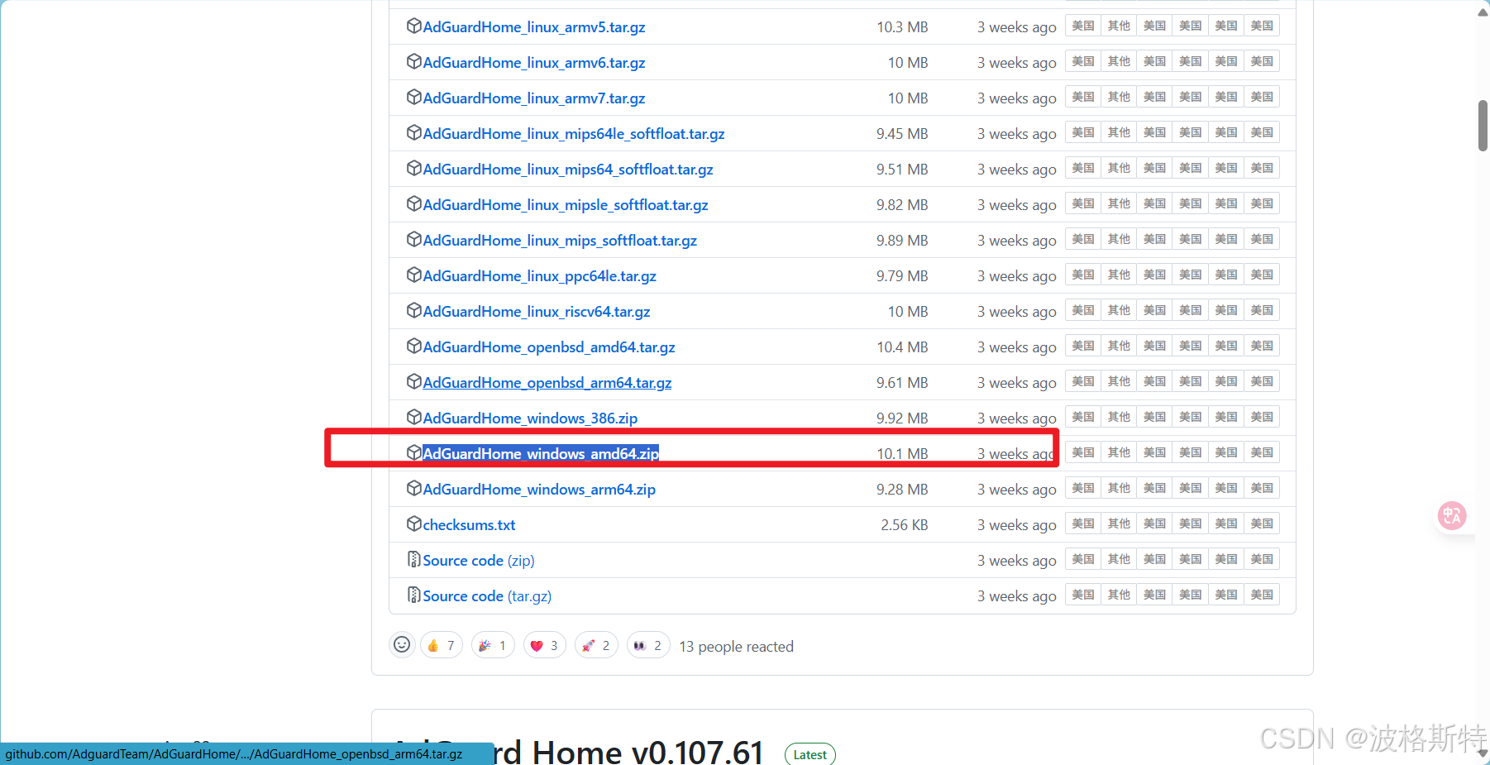Click 其他 button in the checksums.txt row
The width and height of the screenshot is (1490, 765).
click(1119, 524)
